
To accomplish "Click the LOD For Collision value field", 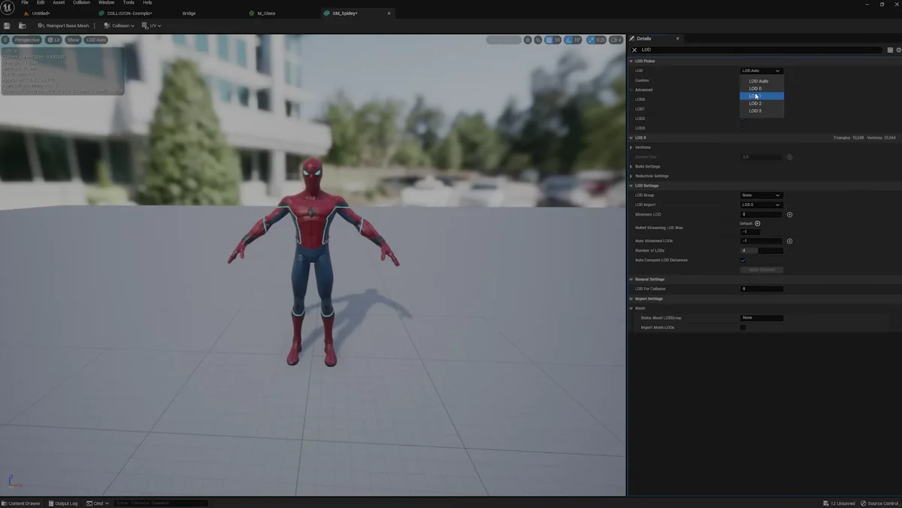I will coord(761,289).
